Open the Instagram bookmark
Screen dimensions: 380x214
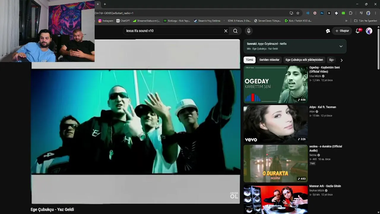point(106,21)
